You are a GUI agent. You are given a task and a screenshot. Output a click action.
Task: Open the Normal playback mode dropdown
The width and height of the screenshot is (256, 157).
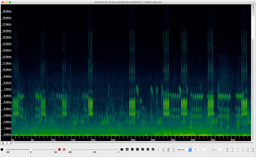pos(183,150)
